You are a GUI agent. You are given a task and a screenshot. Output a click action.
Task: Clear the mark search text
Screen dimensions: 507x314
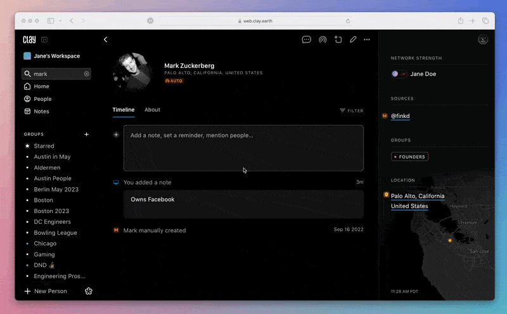coord(87,74)
